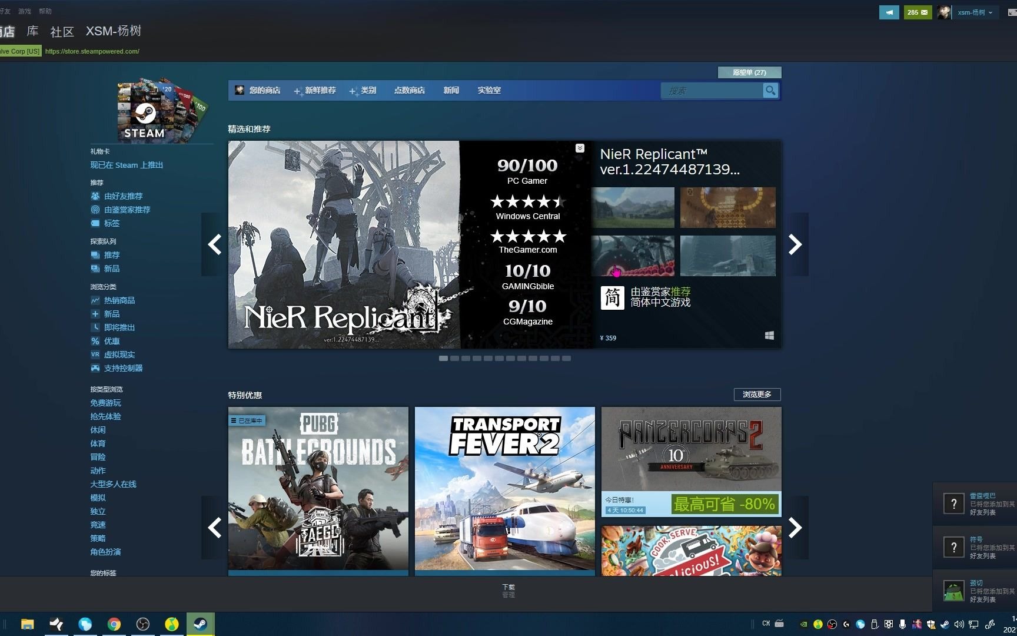Click the user avatar next to xsm-杨树

pos(944,12)
